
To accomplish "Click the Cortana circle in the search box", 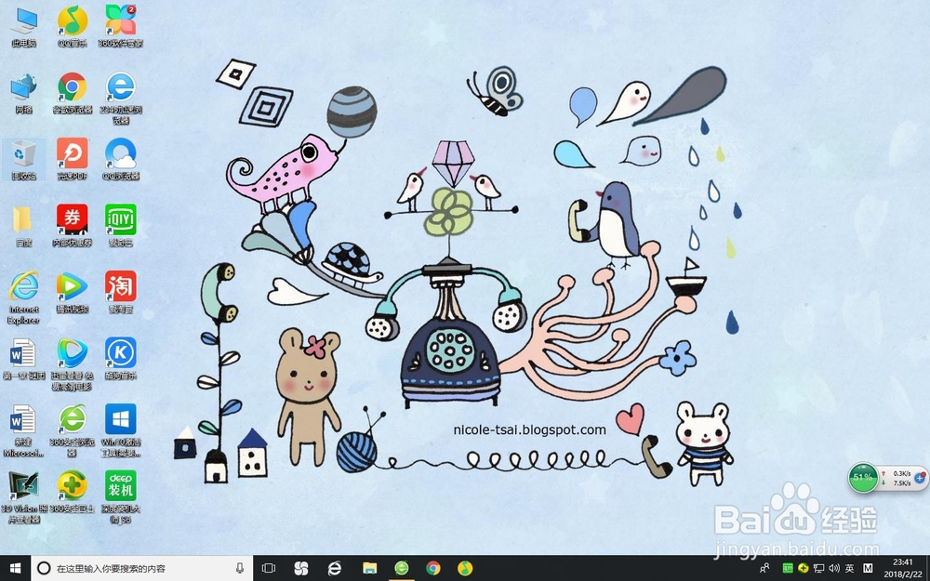I will click(44, 568).
